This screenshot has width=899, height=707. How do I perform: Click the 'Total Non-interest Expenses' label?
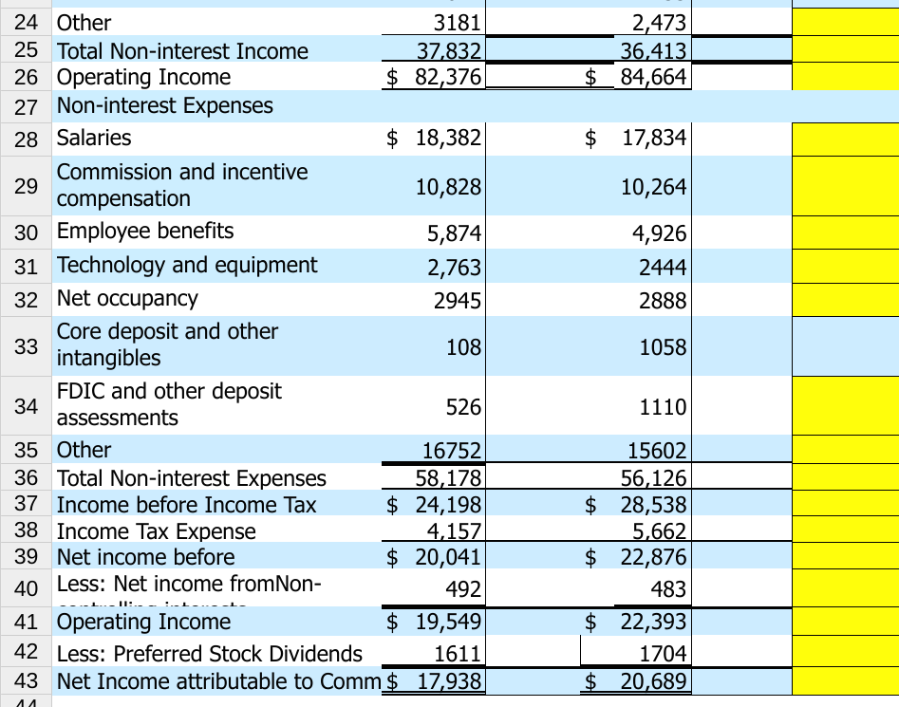192,478
